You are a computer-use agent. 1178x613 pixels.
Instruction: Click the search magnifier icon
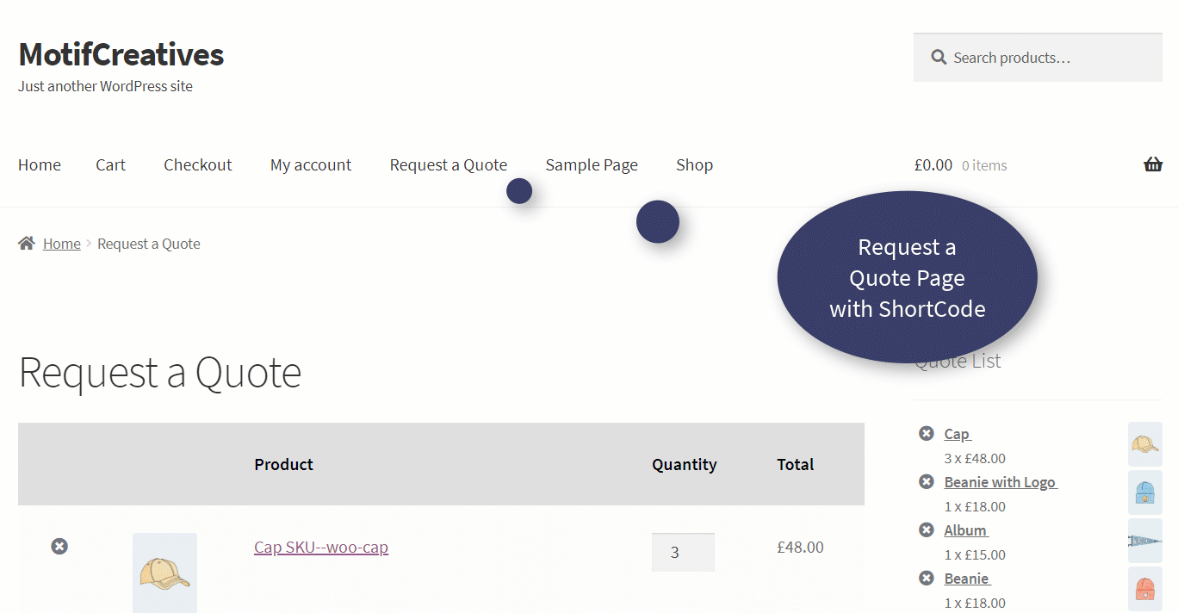click(x=939, y=58)
